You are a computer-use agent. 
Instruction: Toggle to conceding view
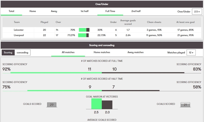pyautogui.click(x=22, y=53)
